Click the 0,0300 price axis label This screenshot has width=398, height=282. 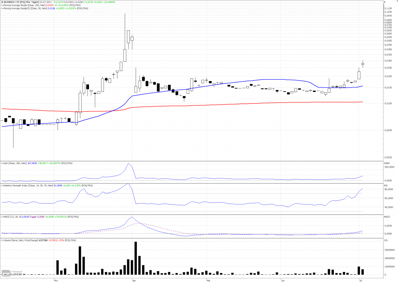[x=388, y=61]
